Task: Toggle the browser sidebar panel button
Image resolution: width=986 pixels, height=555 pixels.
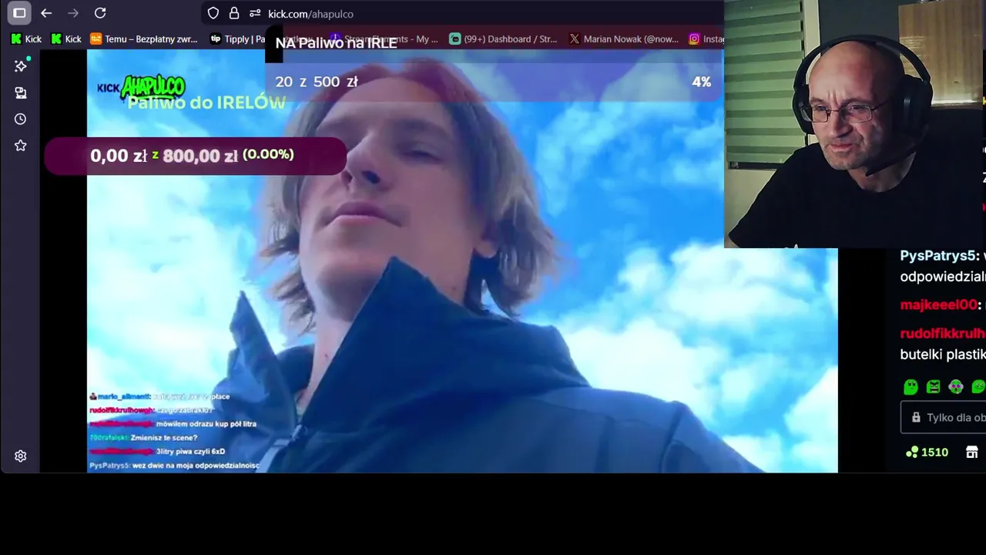Action: [x=19, y=13]
